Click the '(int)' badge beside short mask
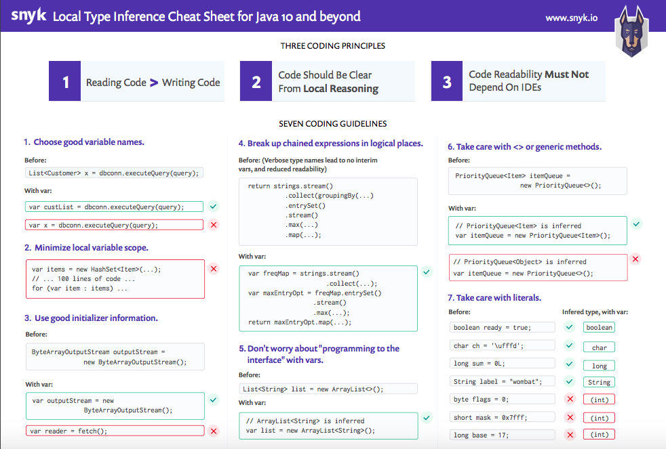Image resolution: width=666 pixels, height=449 pixels. coord(599,418)
